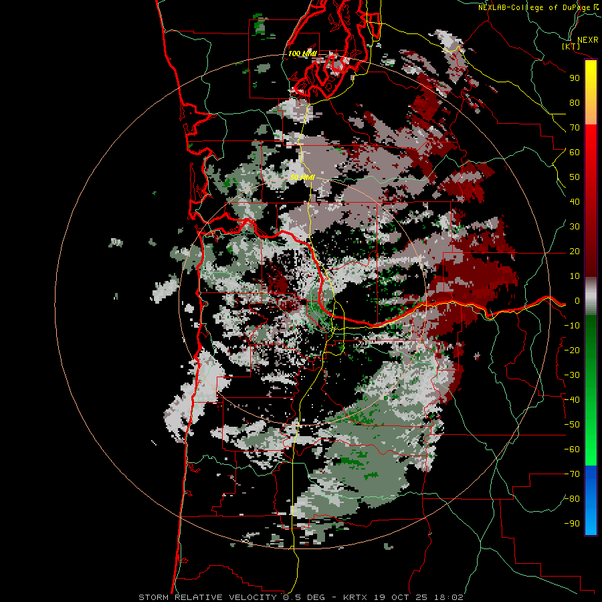Pick the bright red segment near 60
Screen dimensions: 602x602
point(591,146)
